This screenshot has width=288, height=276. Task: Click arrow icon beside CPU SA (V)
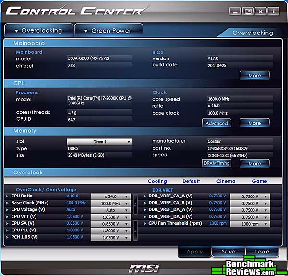point(7,224)
